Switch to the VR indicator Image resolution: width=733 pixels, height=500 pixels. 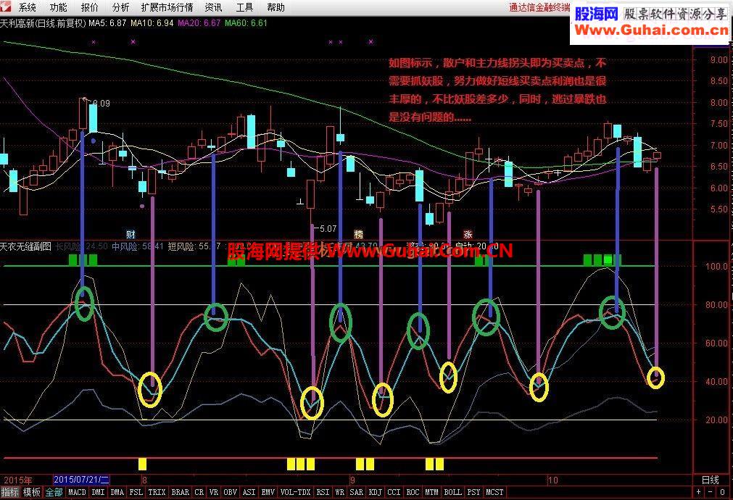[214, 492]
